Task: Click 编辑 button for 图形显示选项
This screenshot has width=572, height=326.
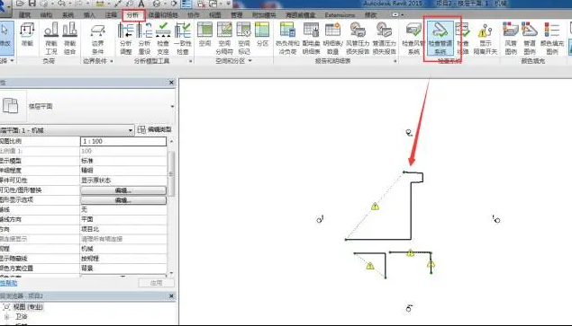Action: pyautogui.click(x=123, y=200)
